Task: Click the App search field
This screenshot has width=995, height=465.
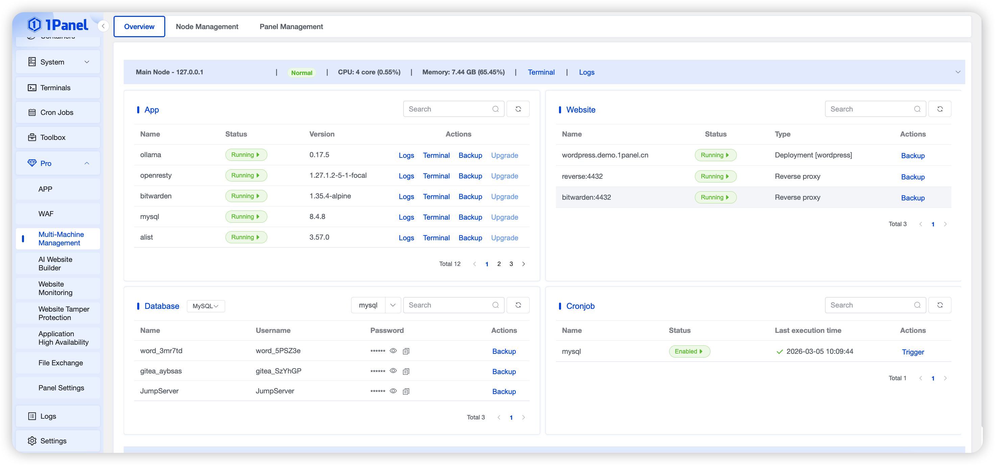Action: (448, 109)
